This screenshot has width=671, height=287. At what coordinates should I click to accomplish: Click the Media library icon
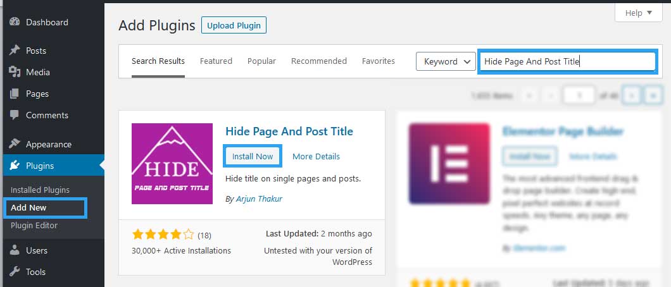coord(15,72)
